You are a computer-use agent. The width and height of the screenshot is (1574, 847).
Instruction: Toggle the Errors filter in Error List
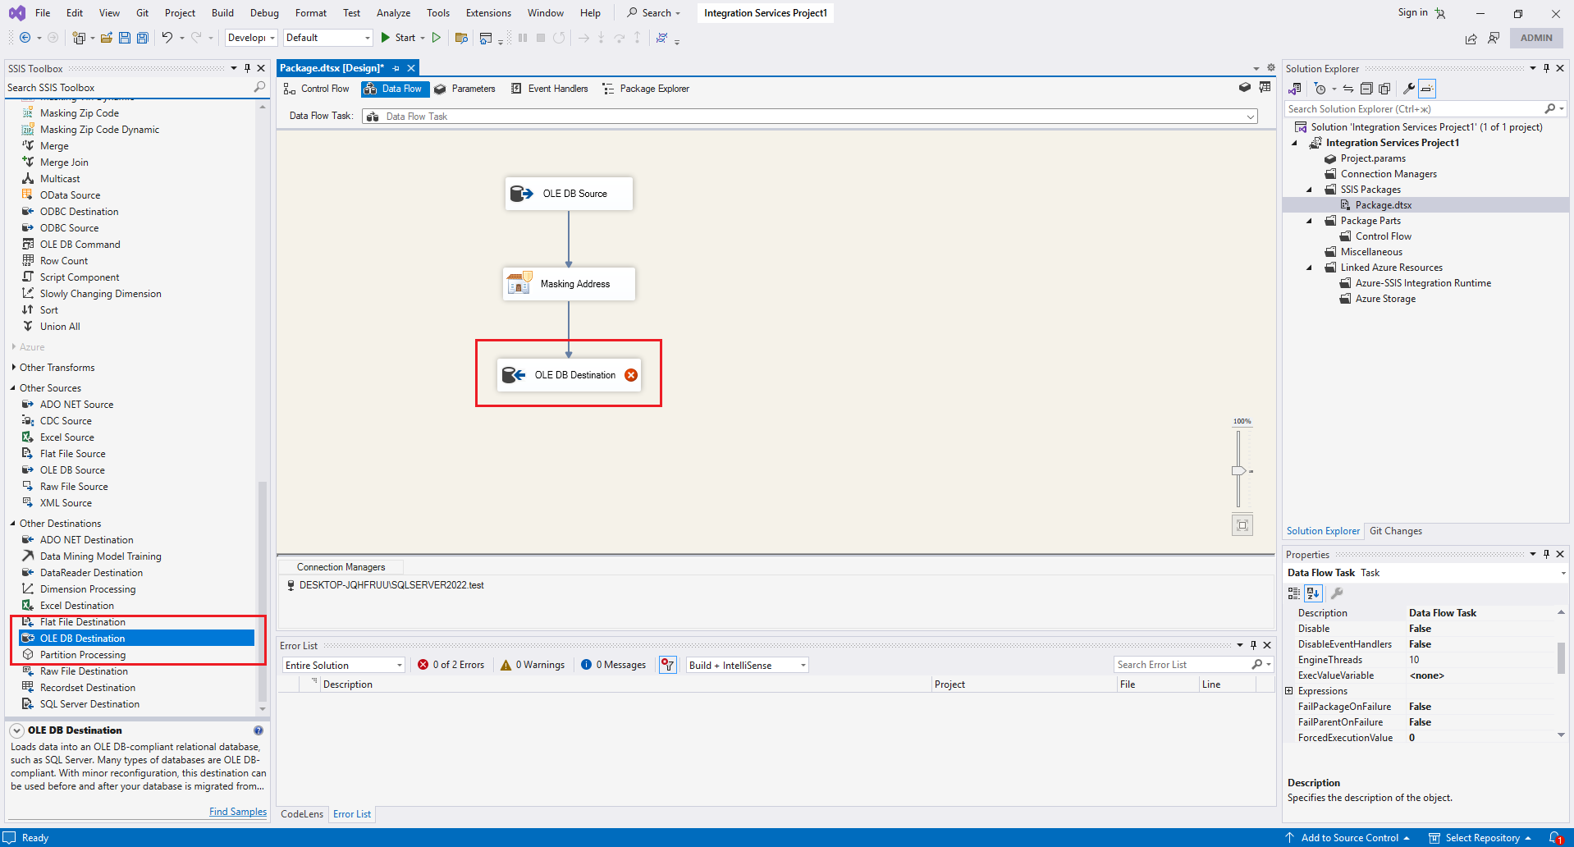click(x=451, y=665)
